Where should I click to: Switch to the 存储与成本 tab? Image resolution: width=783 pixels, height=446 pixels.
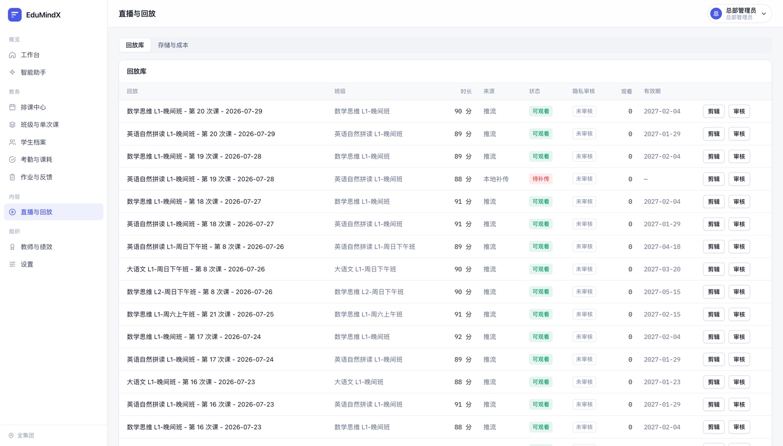pos(173,45)
